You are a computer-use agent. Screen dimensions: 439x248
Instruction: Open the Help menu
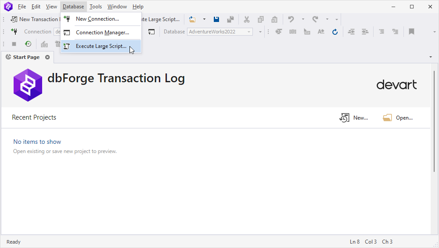coord(138,7)
